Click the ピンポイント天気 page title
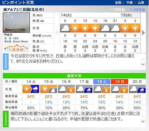The height and width of the screenshot is (131, 149). (x=18, y=3)
